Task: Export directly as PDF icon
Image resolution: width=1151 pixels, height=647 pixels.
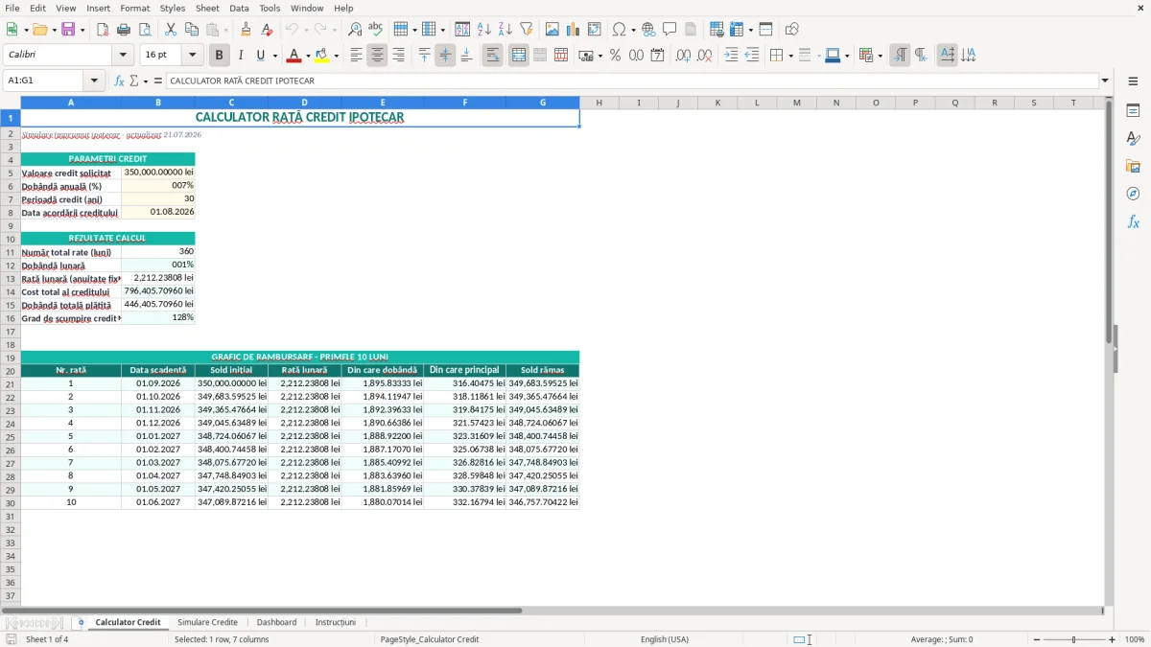Action: click(104, 30)
